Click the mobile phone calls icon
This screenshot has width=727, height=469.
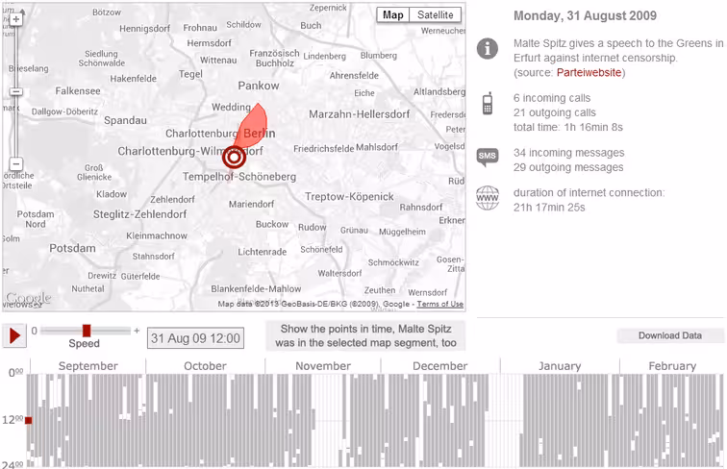pos(488,104)
